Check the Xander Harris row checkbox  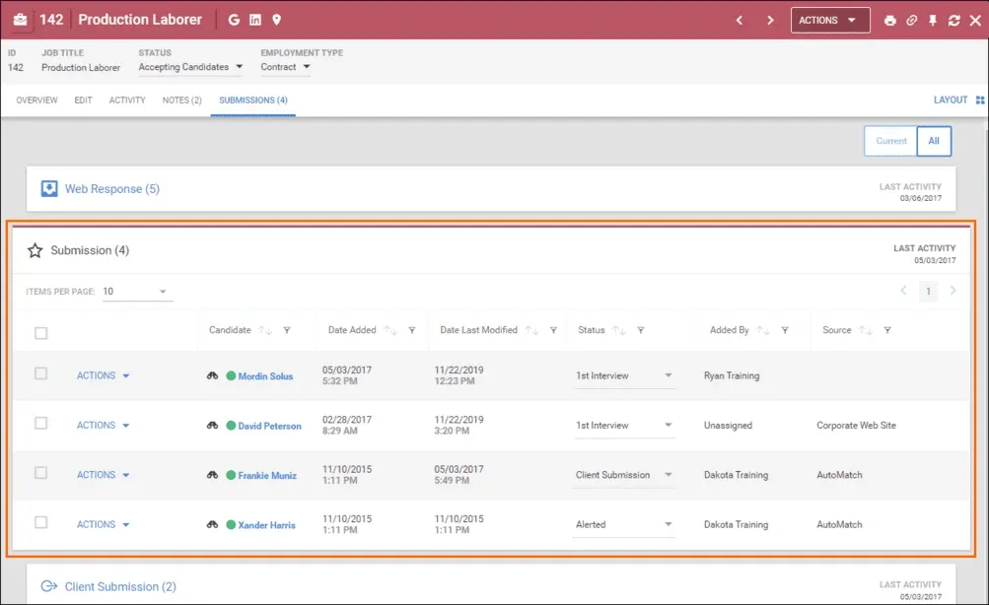coord(41,522)
